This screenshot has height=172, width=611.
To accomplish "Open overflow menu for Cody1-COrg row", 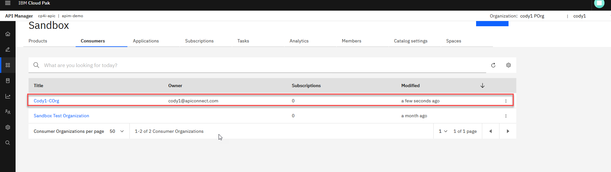I will [506, 101].
